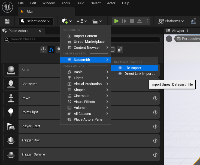Click the Character head icon

tap(11, 84)
